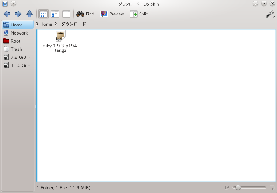
Task: Open Network in Places panel
Action: 18,33
